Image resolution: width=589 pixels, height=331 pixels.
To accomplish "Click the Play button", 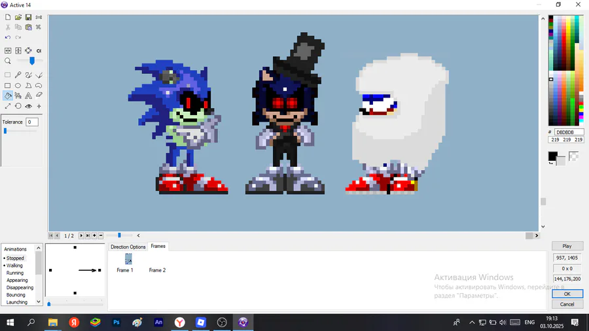I will tap(567, 246).
